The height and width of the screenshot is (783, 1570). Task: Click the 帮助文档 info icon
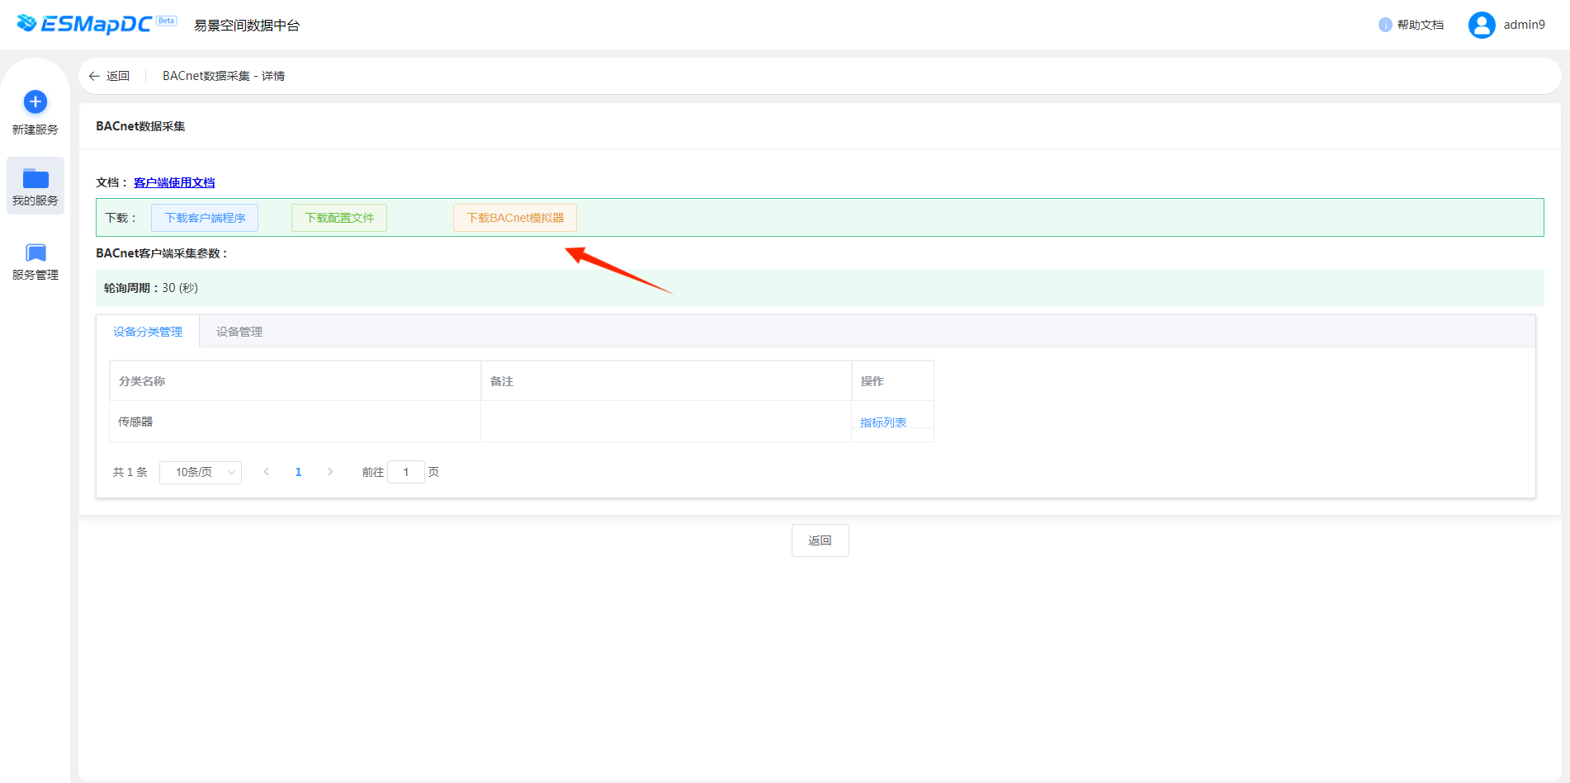1385,25
